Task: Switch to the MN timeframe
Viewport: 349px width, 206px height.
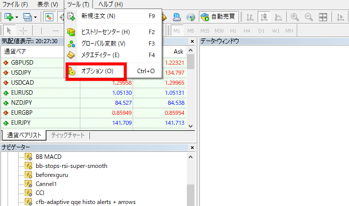Action: (x=289, y=31)
